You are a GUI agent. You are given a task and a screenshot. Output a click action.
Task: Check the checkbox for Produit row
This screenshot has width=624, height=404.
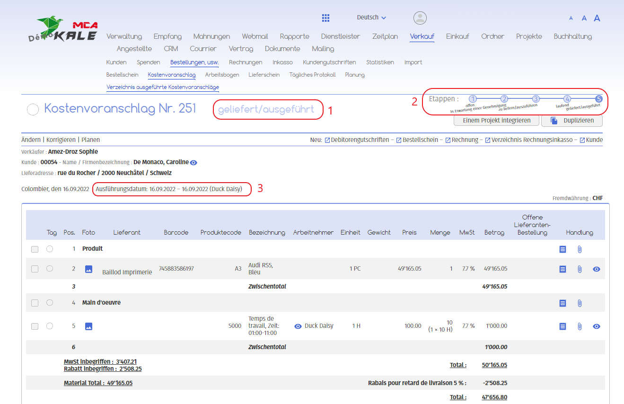pos(35,249)
